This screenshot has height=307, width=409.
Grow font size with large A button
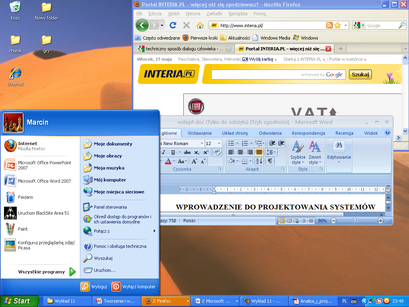click(195, 161)
